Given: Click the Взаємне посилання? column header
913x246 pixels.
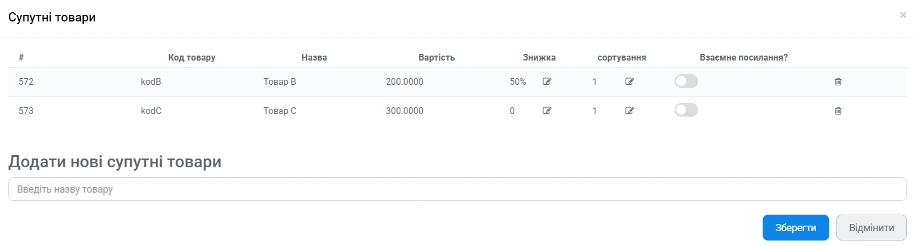Looking at the screenshot, I should [743, 57].
